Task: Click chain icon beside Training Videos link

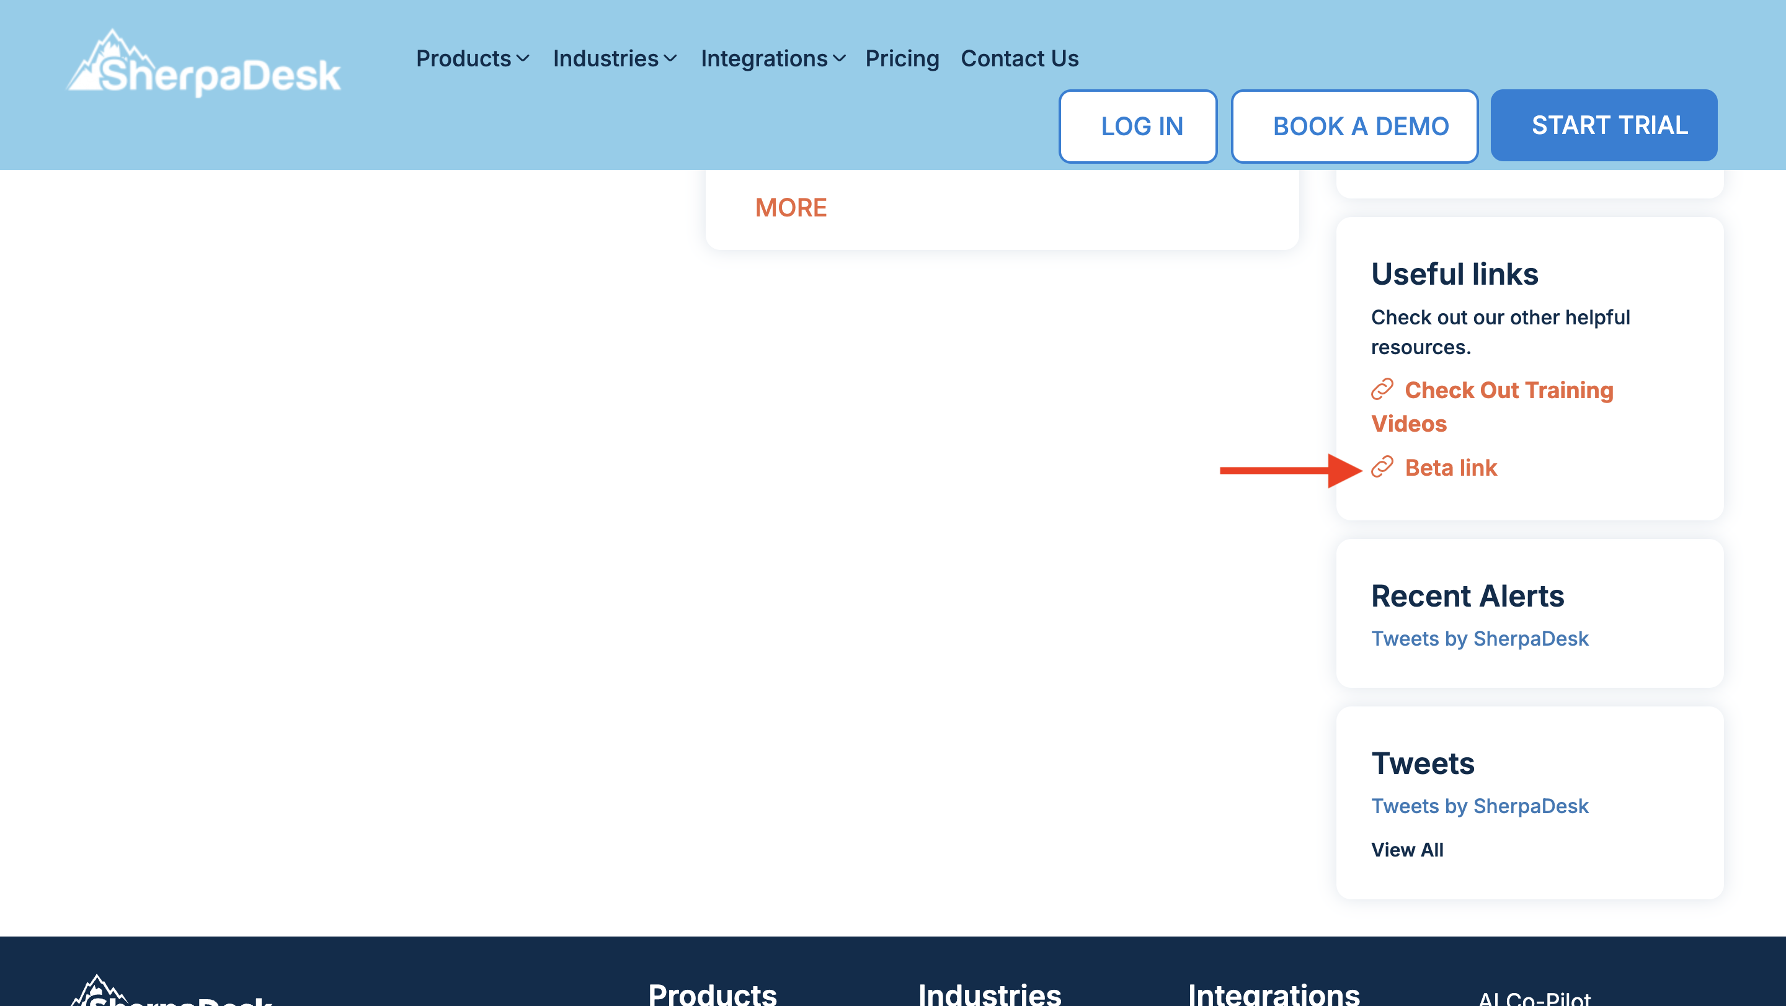Action: (1382, 389)
